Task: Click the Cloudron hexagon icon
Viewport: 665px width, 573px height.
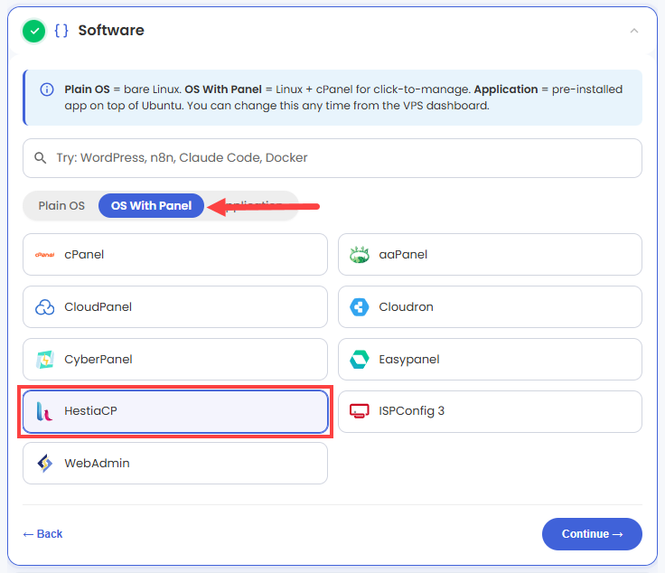Action: pyautogui.click(x=360, y=306)
